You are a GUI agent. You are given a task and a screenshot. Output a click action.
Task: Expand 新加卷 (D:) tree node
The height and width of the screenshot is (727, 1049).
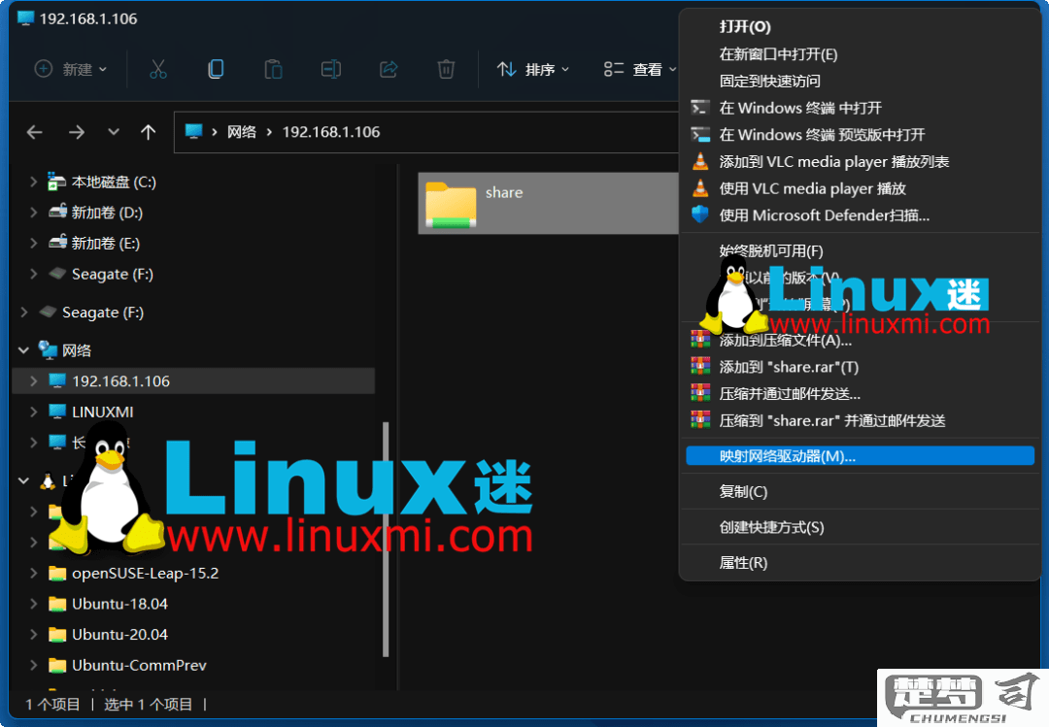coord(33,212)
